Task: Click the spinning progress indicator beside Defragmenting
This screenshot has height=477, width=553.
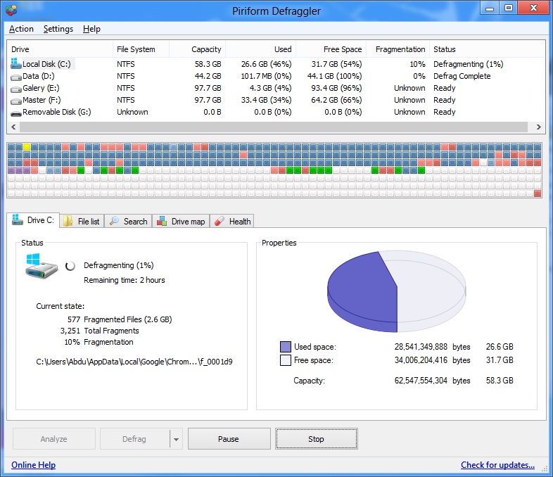Action: [70, 266]
